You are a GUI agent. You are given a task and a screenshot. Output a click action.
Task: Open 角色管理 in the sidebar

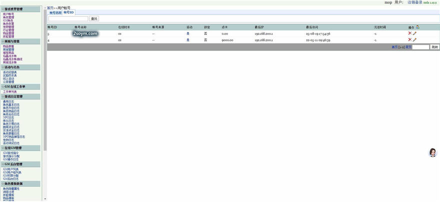(8, 17)
